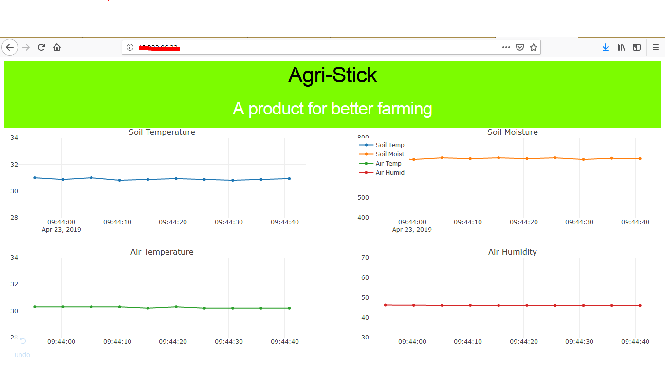Open the Library menu
The height and width of the screenshot is (376, 665).
(x=621, y=47)
